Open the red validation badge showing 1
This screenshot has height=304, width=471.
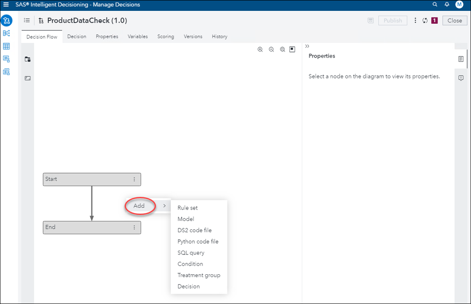point(434,20)
